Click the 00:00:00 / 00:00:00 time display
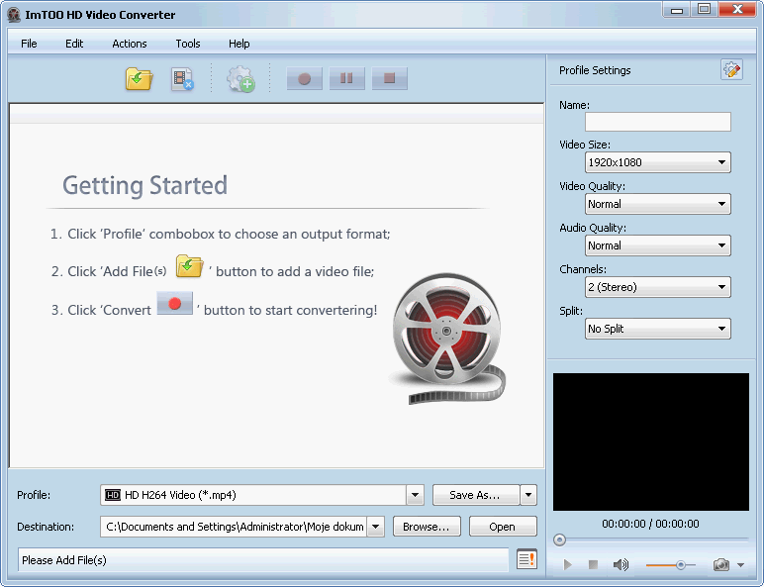 pyautogui.click(x=650, y=524)
